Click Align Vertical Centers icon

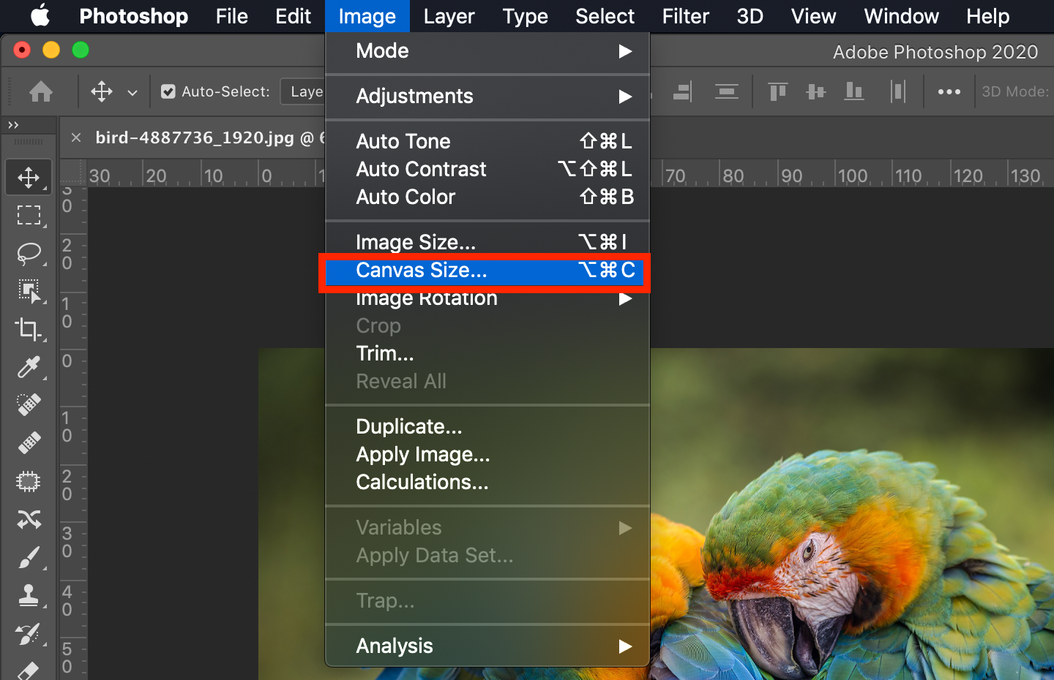(x=815, y=91)
